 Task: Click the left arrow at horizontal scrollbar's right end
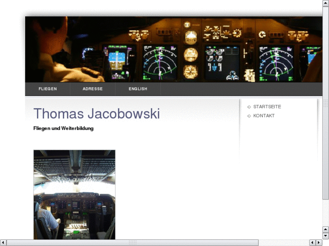[312, 243]
